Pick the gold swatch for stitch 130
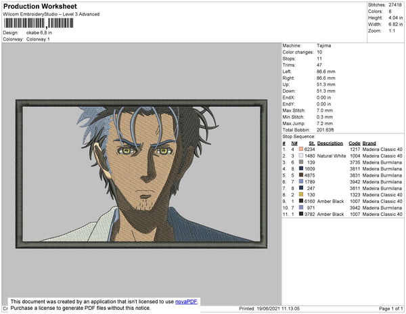 [x=301, y=194]
